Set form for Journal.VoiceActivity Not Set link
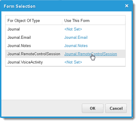 pos(73,62)
